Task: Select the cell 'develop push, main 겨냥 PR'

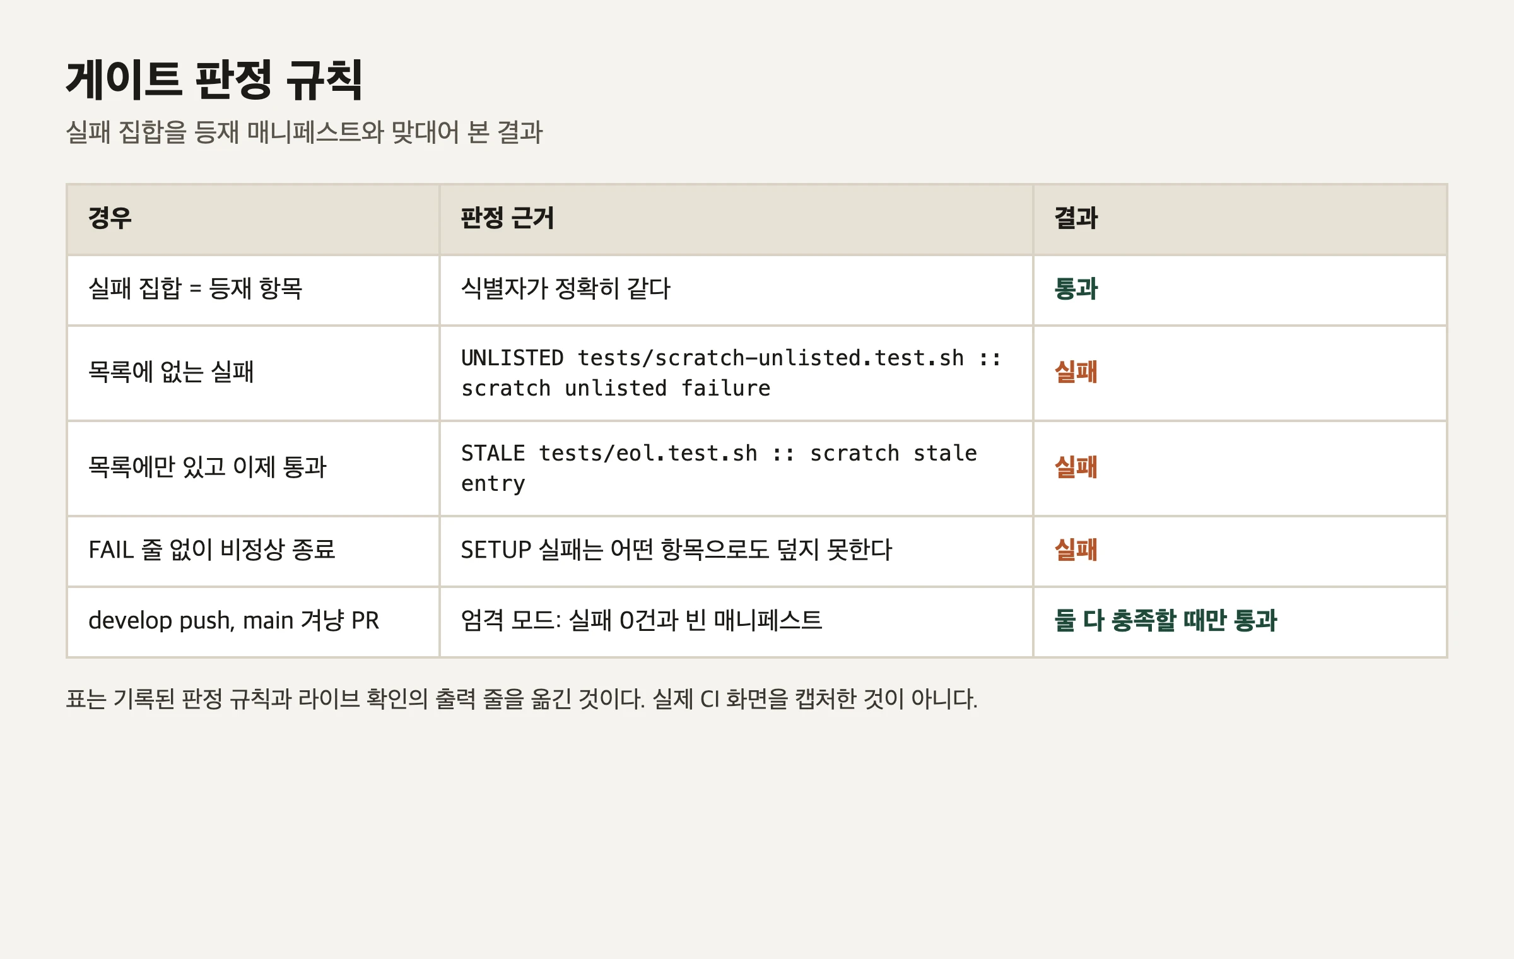Action: coord(253,621)
